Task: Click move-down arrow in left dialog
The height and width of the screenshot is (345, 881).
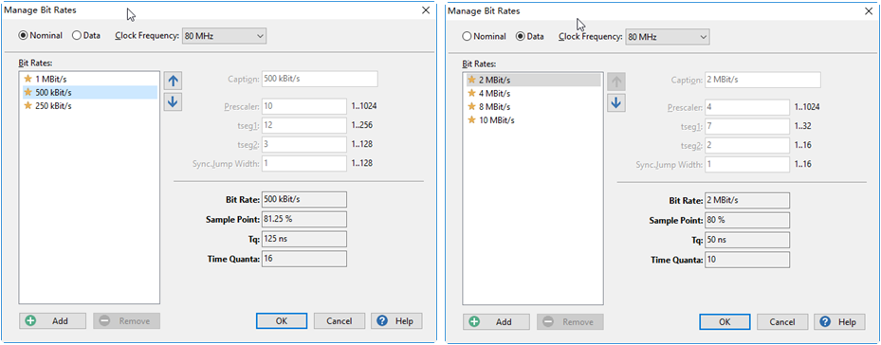Action: tap(173, 101)
